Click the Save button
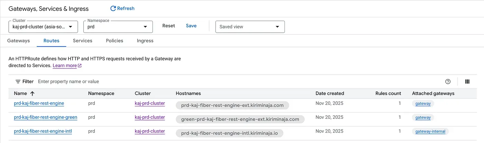The width and height of the screenshot is (484, 143). point(191,26)
